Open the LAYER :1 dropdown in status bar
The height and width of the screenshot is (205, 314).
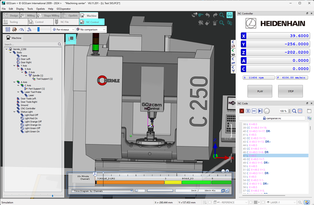[x=281, y=202]
